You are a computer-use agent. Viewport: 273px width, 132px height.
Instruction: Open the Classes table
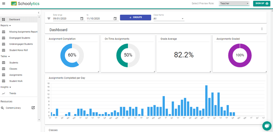pyautogui.click(x=13, y=69)
